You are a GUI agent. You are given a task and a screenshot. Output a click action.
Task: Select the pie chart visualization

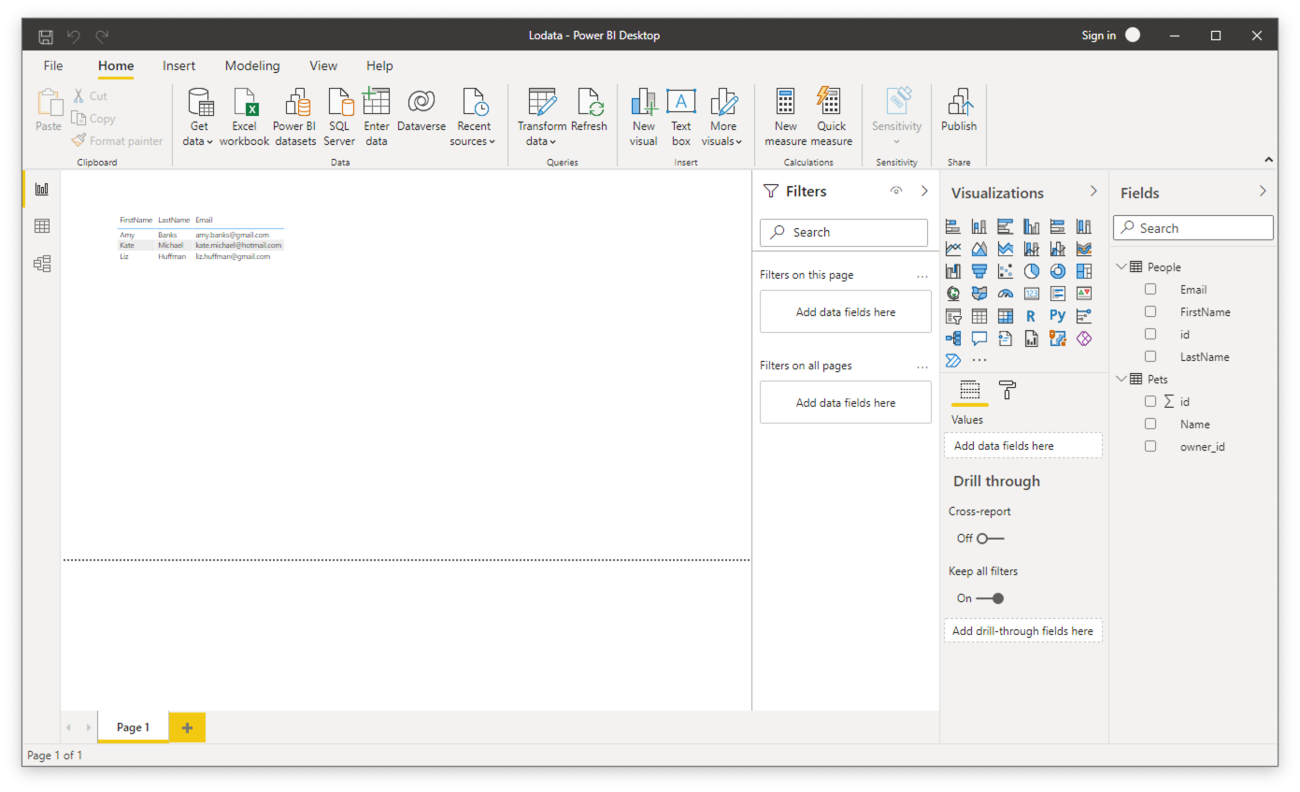click(x=1032, y=271)
